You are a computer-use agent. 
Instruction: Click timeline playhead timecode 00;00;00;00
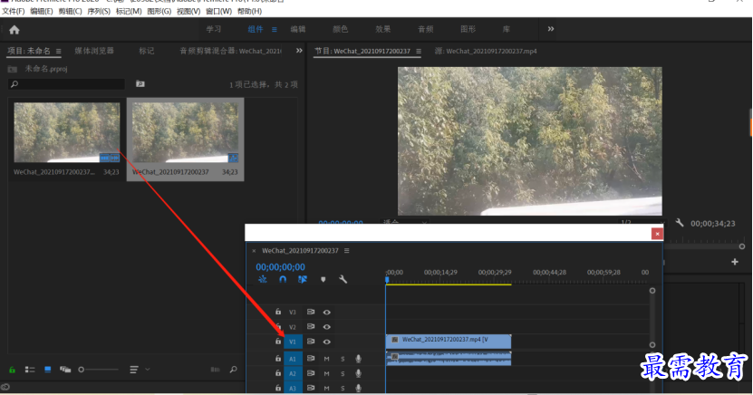coord(281,267)
